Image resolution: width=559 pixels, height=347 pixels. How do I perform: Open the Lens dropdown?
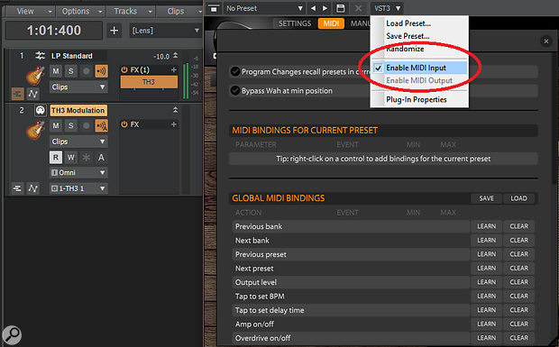tap(165, 31)
